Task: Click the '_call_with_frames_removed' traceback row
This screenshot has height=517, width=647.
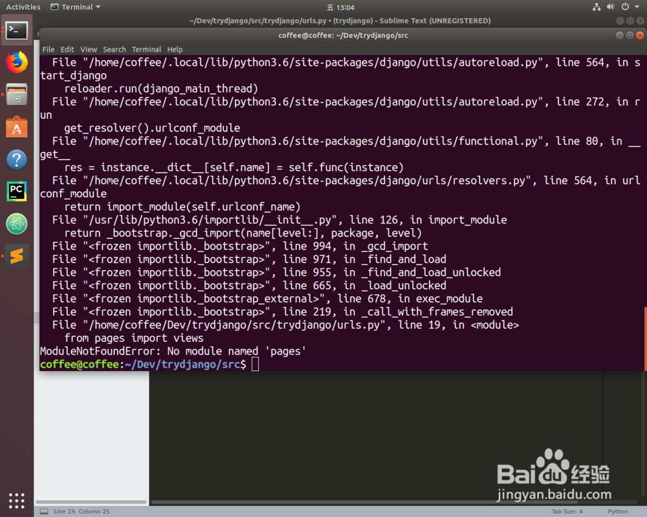Action: tap(283, 311)
